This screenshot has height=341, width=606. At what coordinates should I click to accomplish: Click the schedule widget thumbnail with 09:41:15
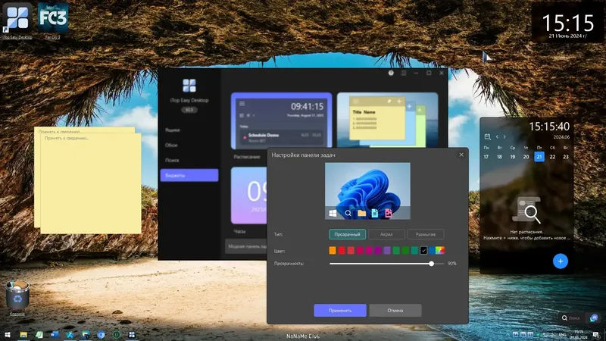pyautogui.click(x=281, y=120)
